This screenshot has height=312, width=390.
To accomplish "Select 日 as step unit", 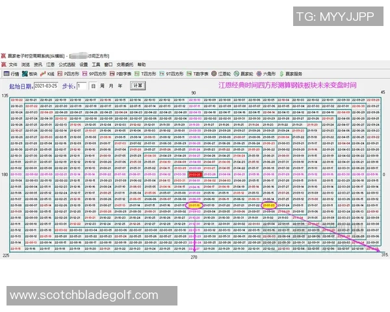I will tap(94, 86).
